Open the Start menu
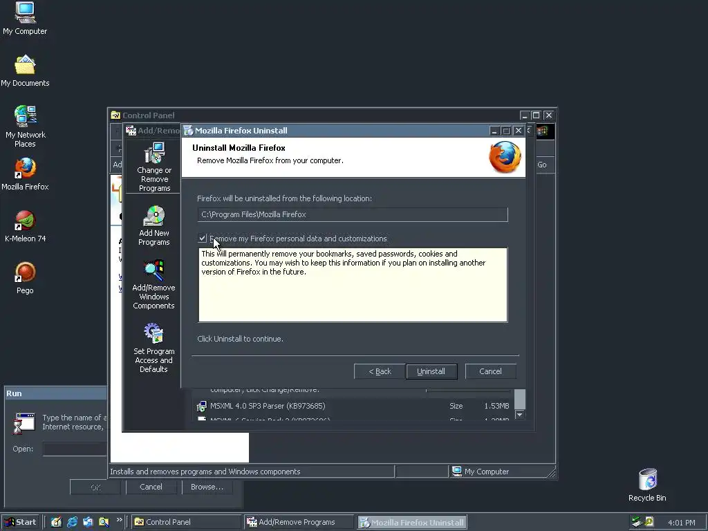This screenshot has height=531, width=708. coord(21,522)
